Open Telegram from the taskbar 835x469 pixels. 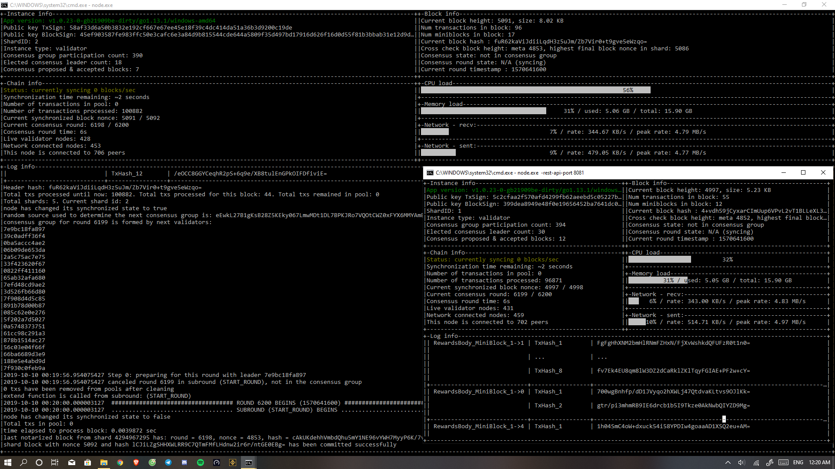168,462
